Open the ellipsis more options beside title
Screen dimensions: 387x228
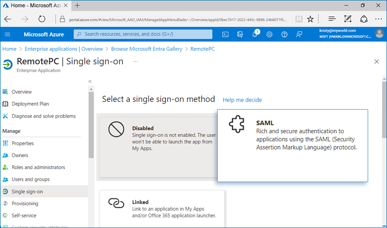tap(135, 62)
